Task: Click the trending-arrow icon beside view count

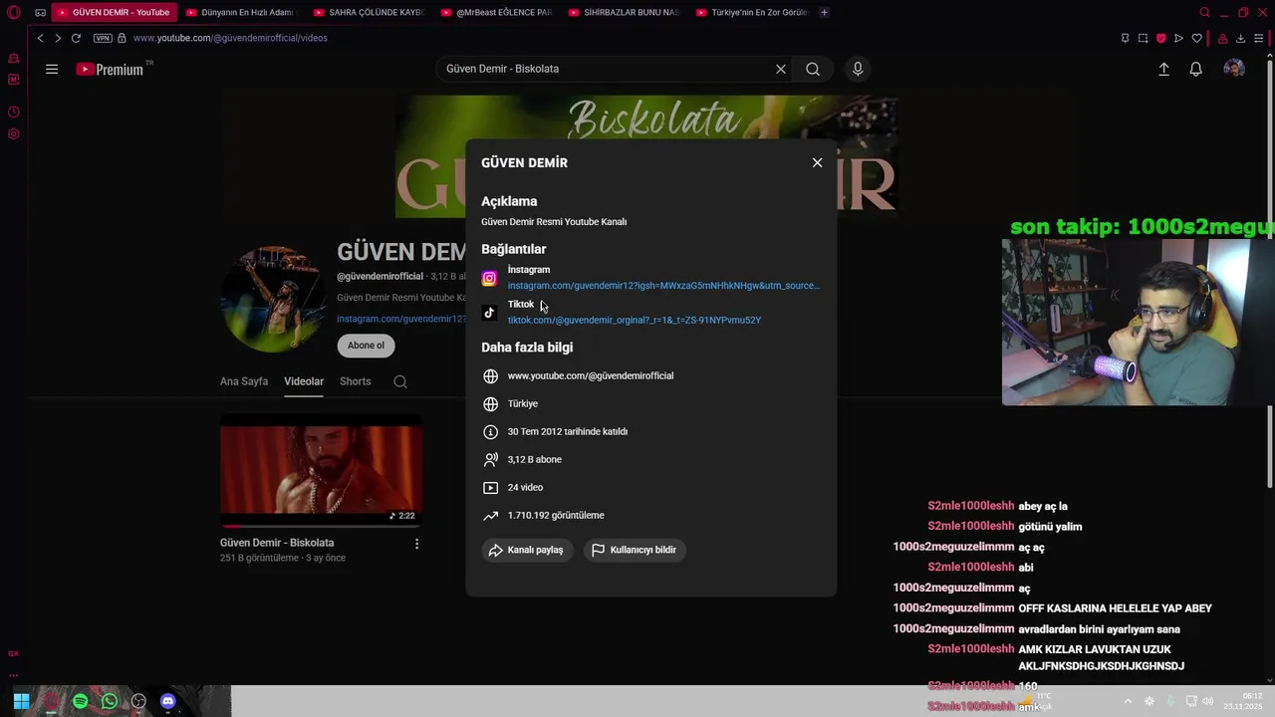Action: coord(490,516)
